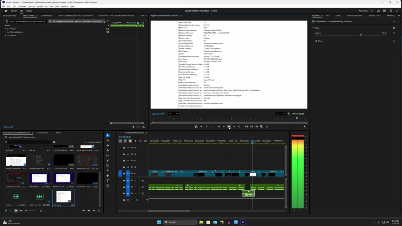Step forward one frame in Program monitor
This screenshot has height=226, width=402.
coord(234,126)
